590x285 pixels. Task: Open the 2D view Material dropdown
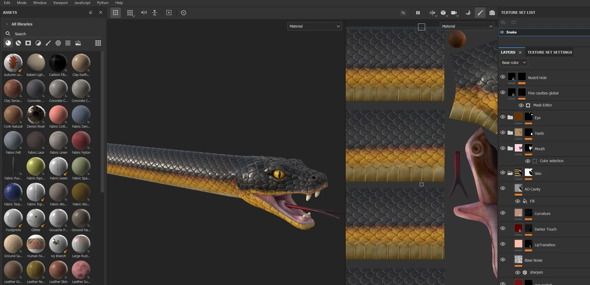click(x=467, y=26)
